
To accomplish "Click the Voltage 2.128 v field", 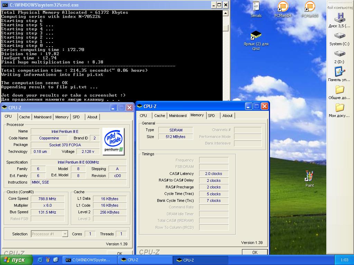I will pyautogui.click(x=88, y=151).
